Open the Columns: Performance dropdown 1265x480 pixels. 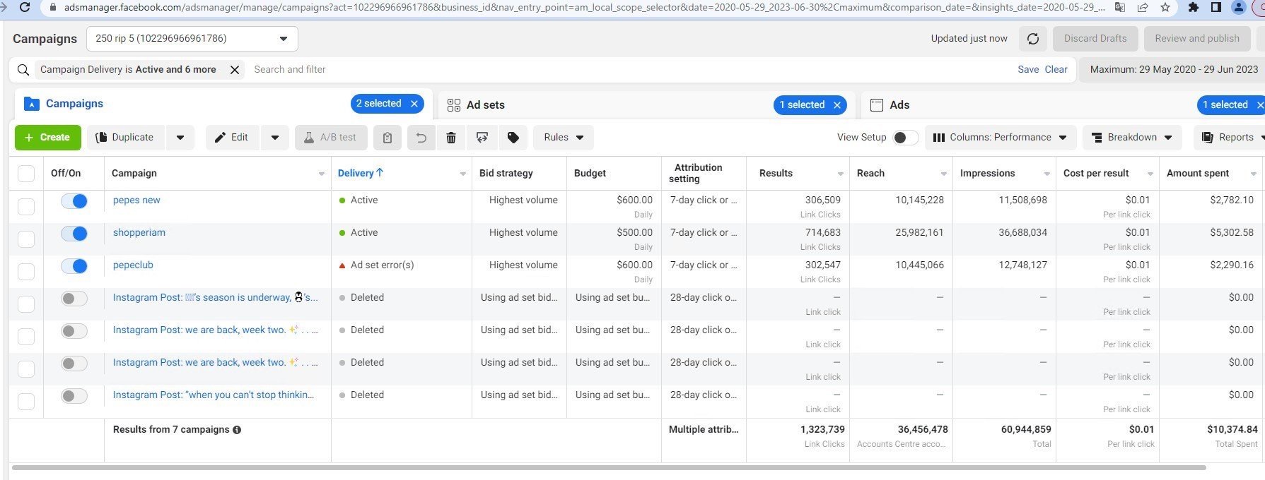[x=1001, y=138]
